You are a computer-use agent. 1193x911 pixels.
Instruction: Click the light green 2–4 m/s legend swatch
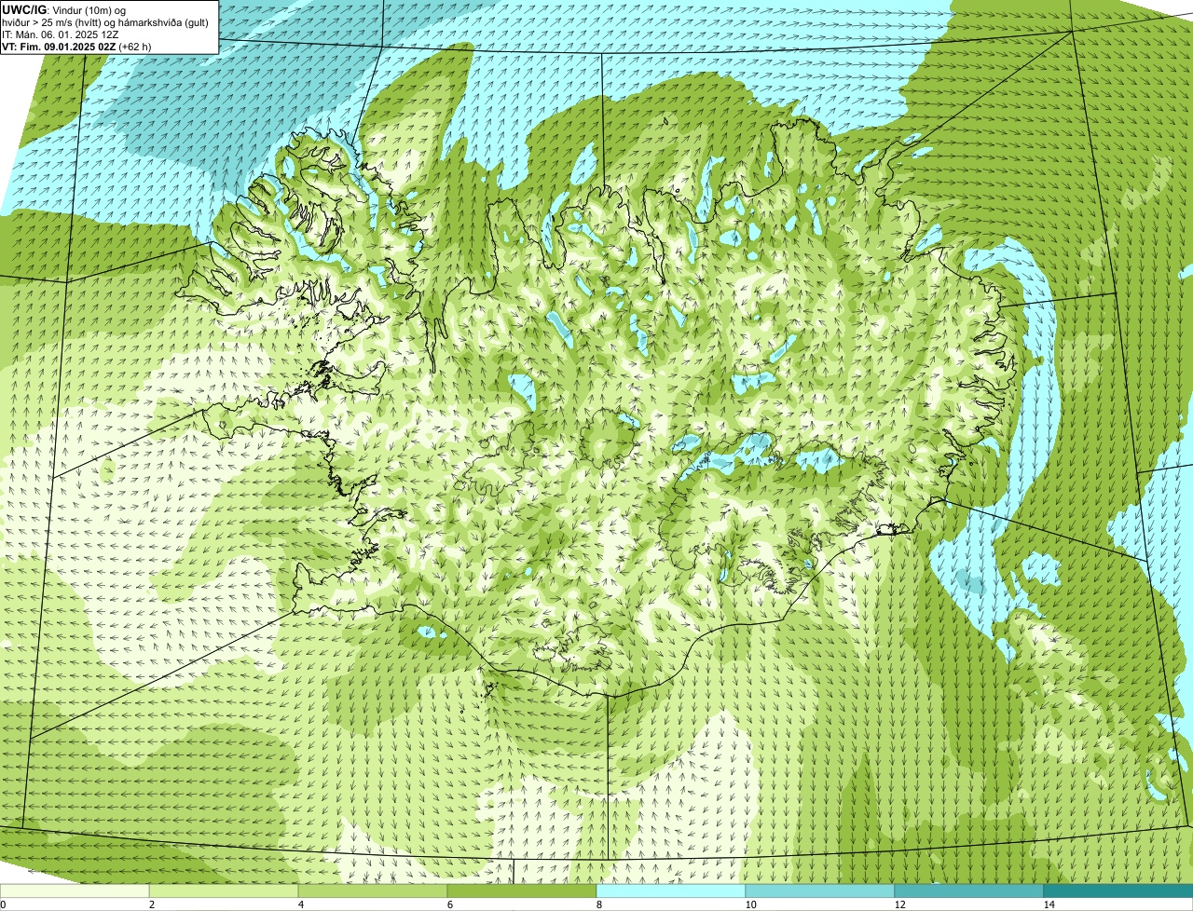click(x=224, y=891)
